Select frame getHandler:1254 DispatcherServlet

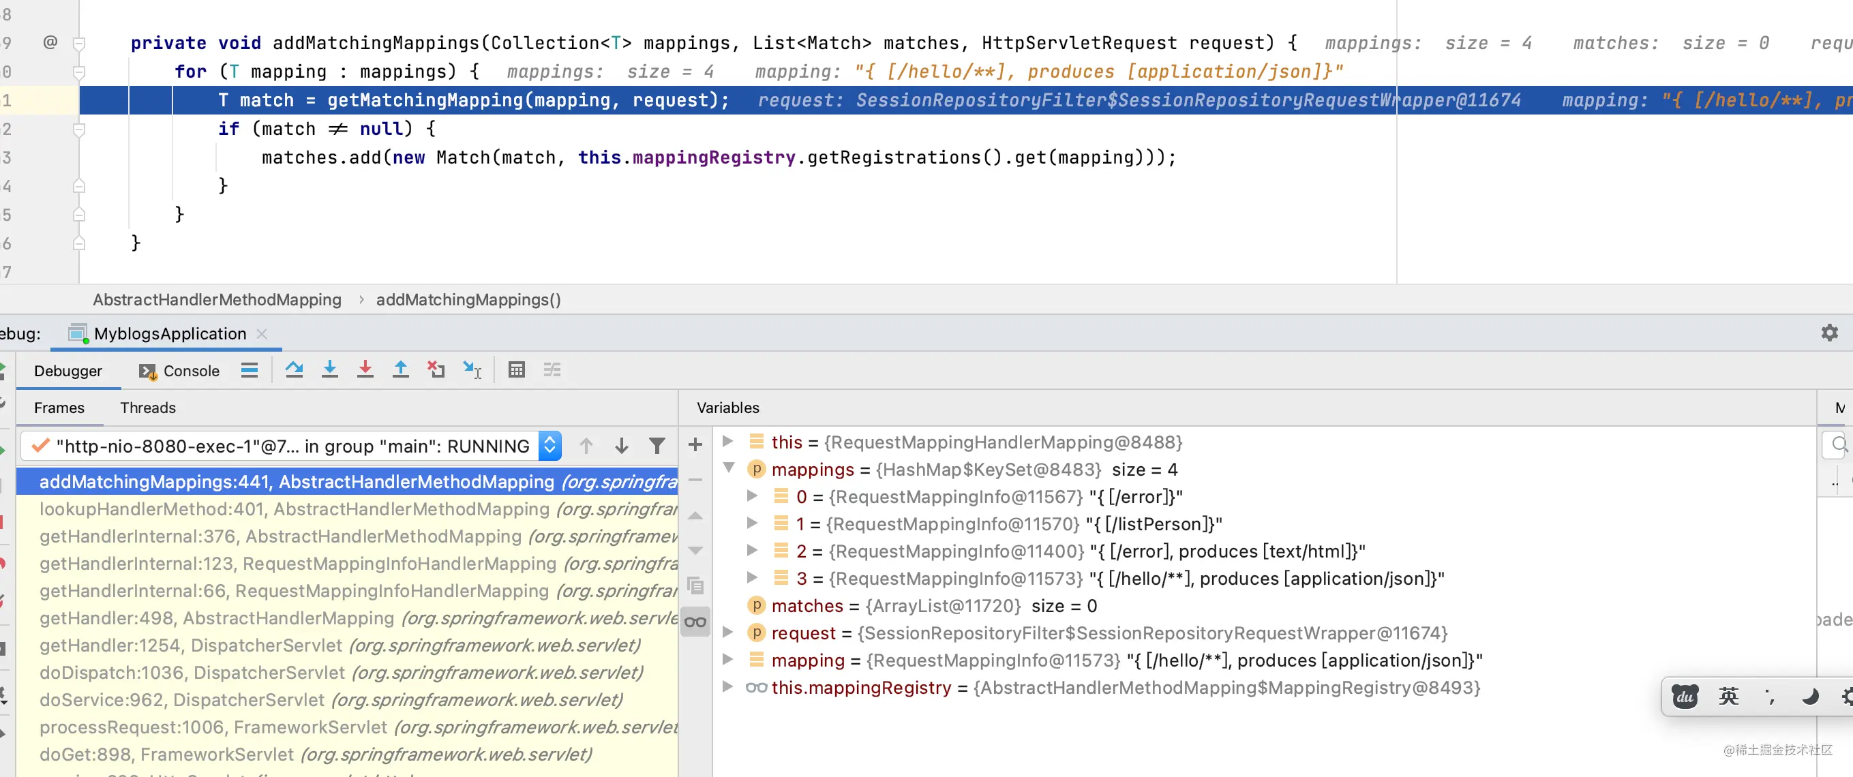[347, 646]
